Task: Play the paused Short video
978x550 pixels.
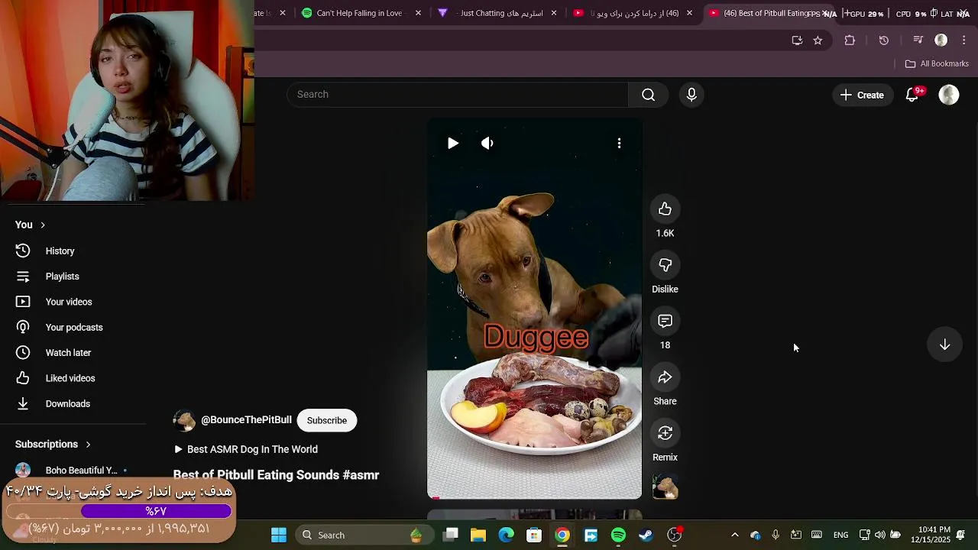Action: pyautogui.click(x=452, y=143)
